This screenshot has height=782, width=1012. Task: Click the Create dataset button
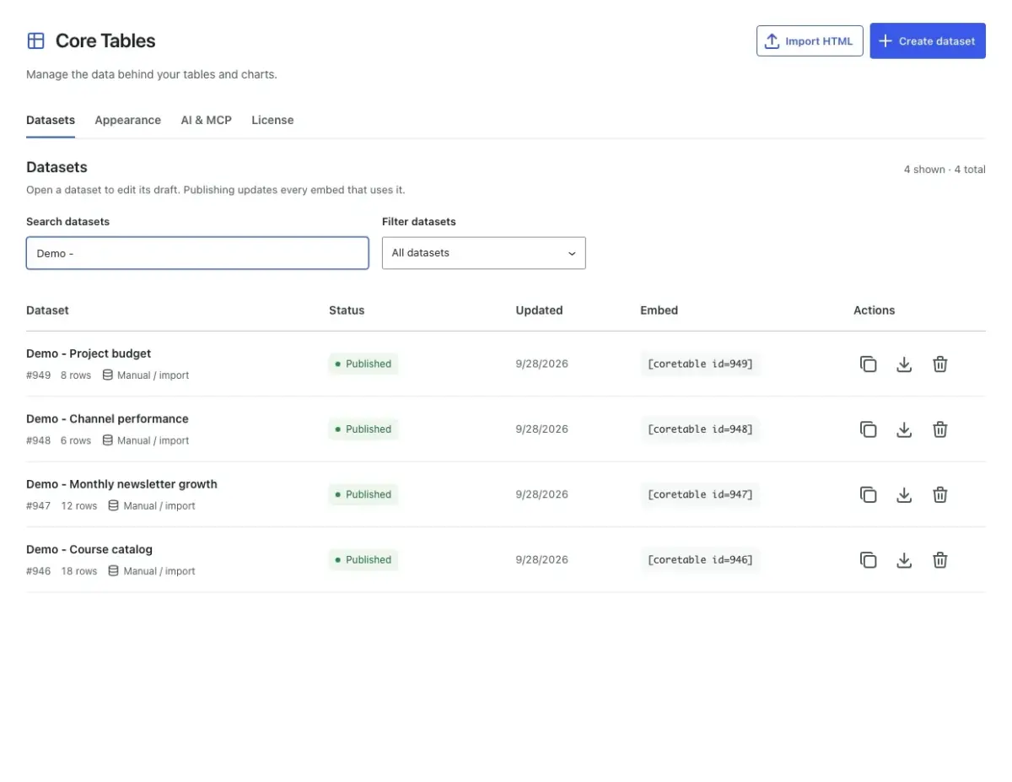coord(928,40)
